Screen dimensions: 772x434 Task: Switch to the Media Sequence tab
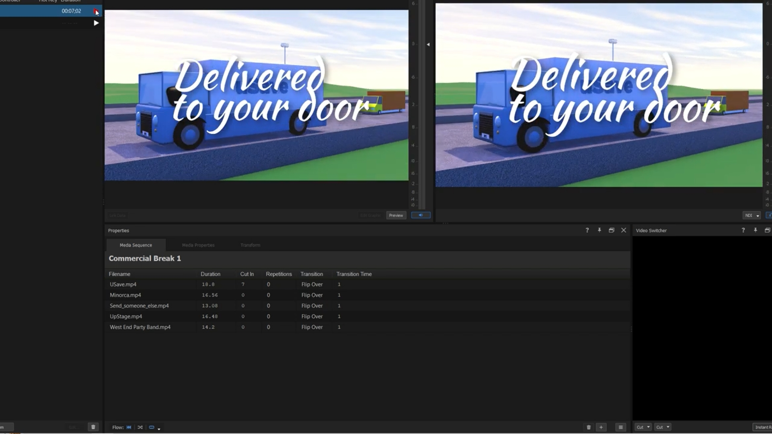pos(136,245)
